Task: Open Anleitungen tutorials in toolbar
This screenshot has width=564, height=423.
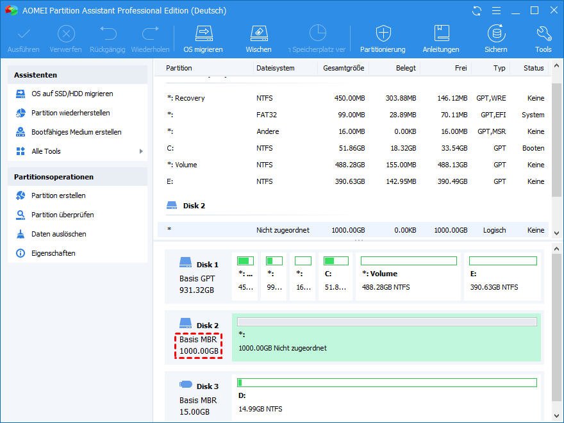Action: 441,34
